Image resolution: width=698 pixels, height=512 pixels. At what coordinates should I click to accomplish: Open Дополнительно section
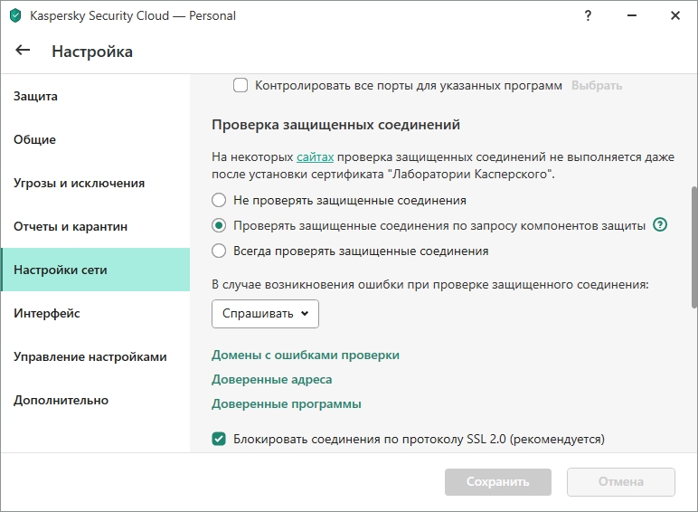pyautogui.click(x=95, y=400)
